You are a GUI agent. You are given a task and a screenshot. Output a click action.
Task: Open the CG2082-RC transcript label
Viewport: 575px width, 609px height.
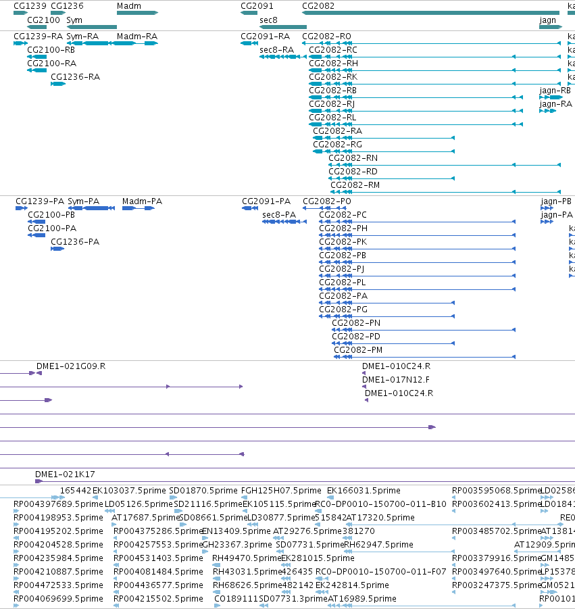pyautogui.click(x=333, y=50)
